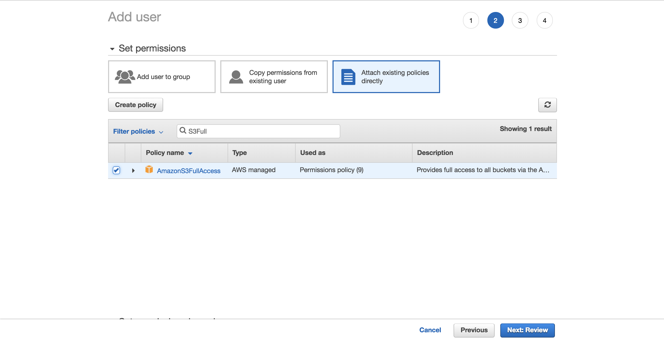This screenshot has width=664, height=338.
Task: Select the Copy permissions from existing user option
Action: click(x=274, y=76)
